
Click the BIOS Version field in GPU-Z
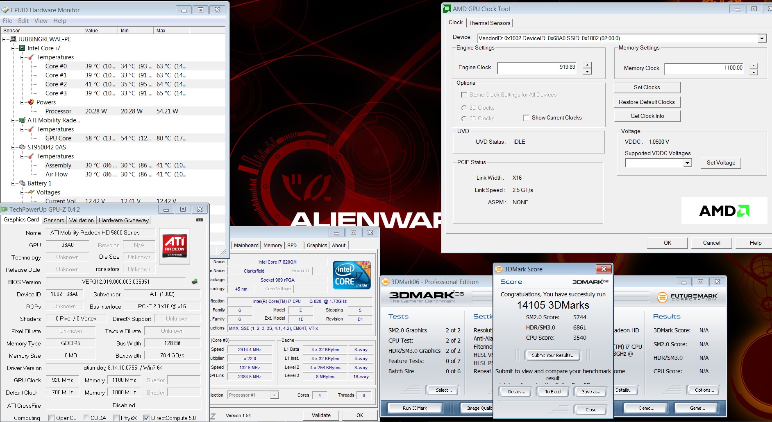(x=116, y=282)
